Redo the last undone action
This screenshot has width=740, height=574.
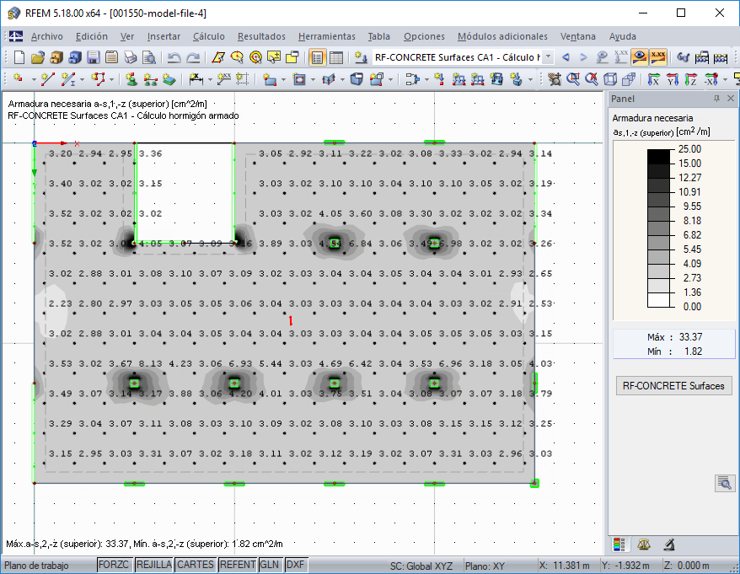coord(193,57)
